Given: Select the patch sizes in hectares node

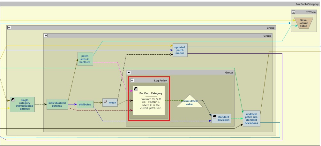Looking at the screenshot, I should coord(85,59).
